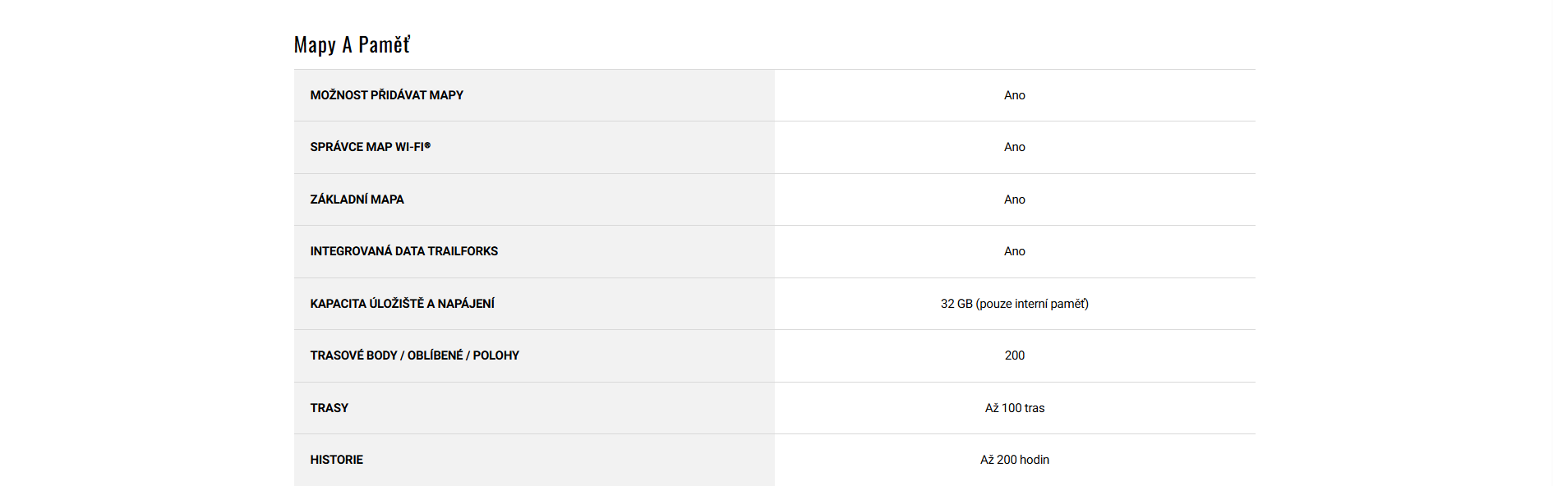Click the "Možnost přidávat mapy" row label
The image size is (1553, 486).
[x=386, y=95]
